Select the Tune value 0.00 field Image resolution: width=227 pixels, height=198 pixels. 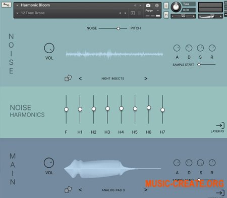(x=189, y=10)
